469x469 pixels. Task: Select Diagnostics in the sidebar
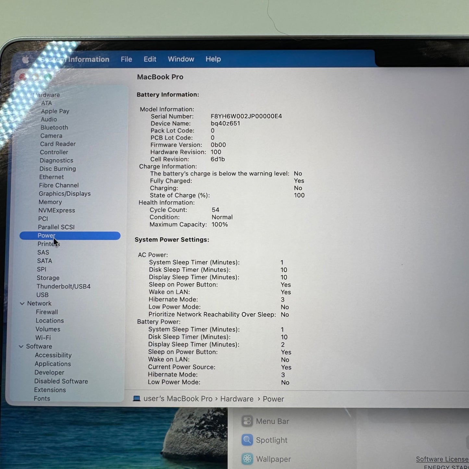[x=56, y=160]
